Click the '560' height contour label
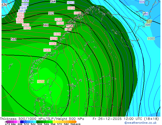Viewport: 162px width, 125px height. 46,25
